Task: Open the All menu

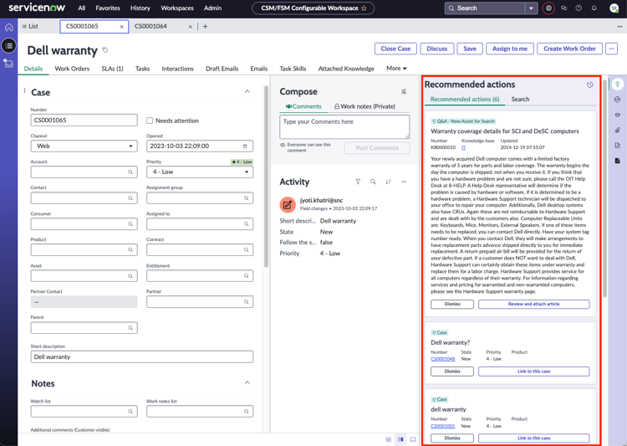Action: (82, 8)
